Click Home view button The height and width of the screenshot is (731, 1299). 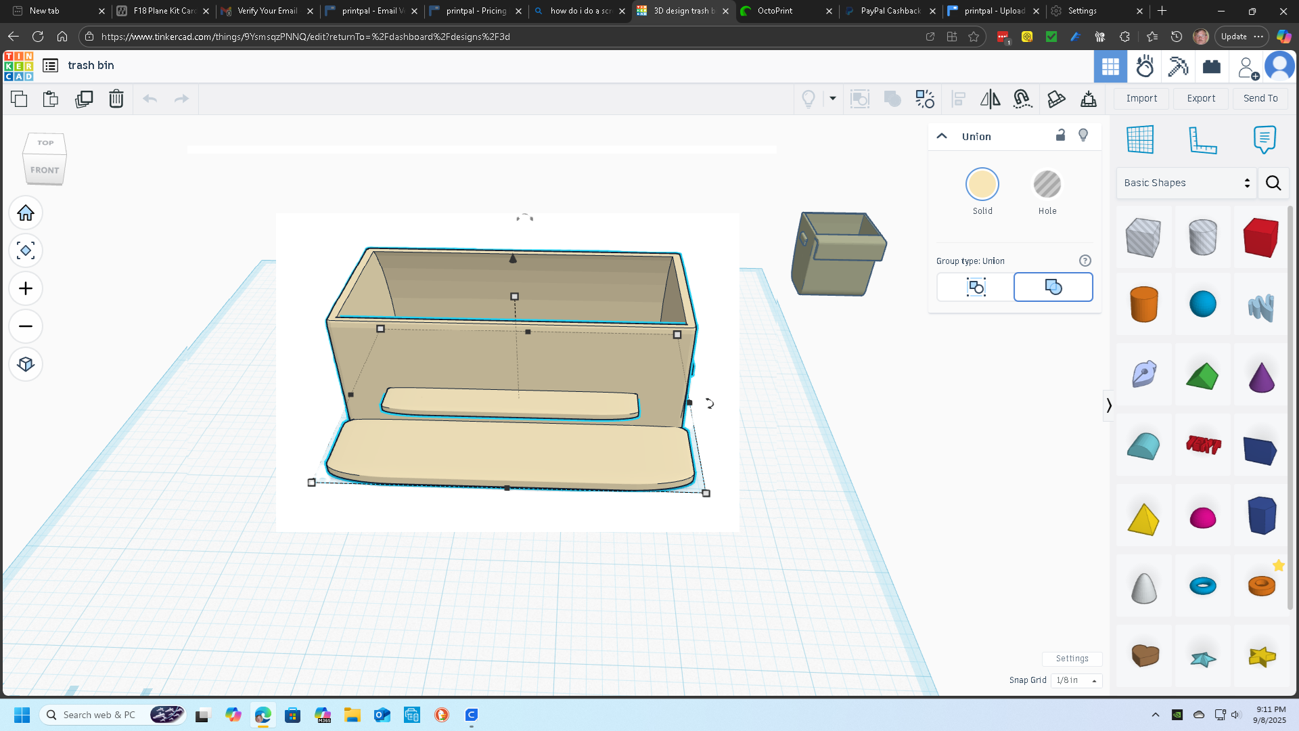[x=26, y=213]
